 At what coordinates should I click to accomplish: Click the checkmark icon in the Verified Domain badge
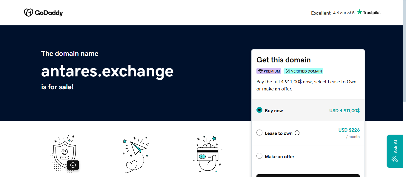point(287,71)
